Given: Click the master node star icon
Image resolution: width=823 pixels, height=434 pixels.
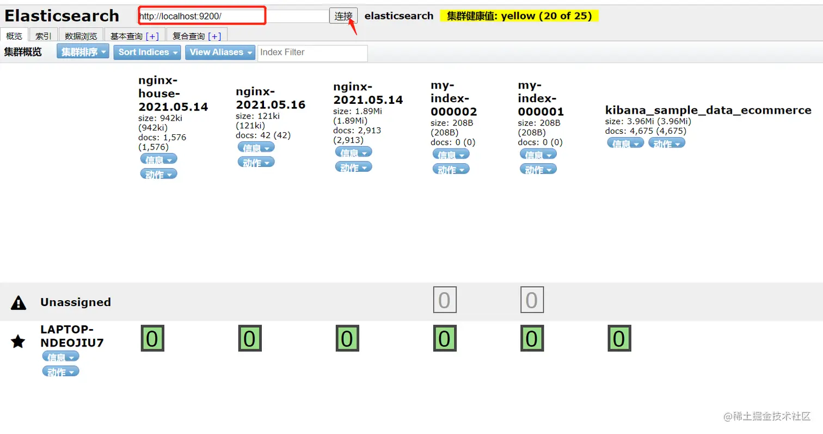Looking at the screenshot, I should 18,342.
